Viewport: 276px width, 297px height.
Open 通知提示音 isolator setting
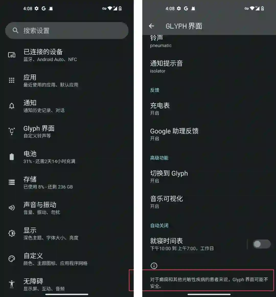[209, 66]
